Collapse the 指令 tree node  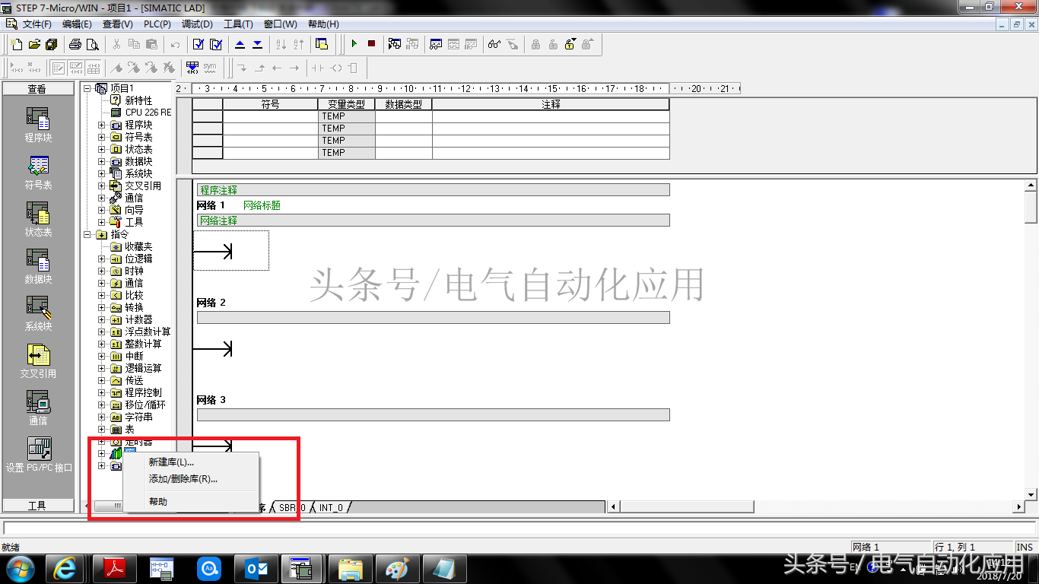[x=87, y=234]
